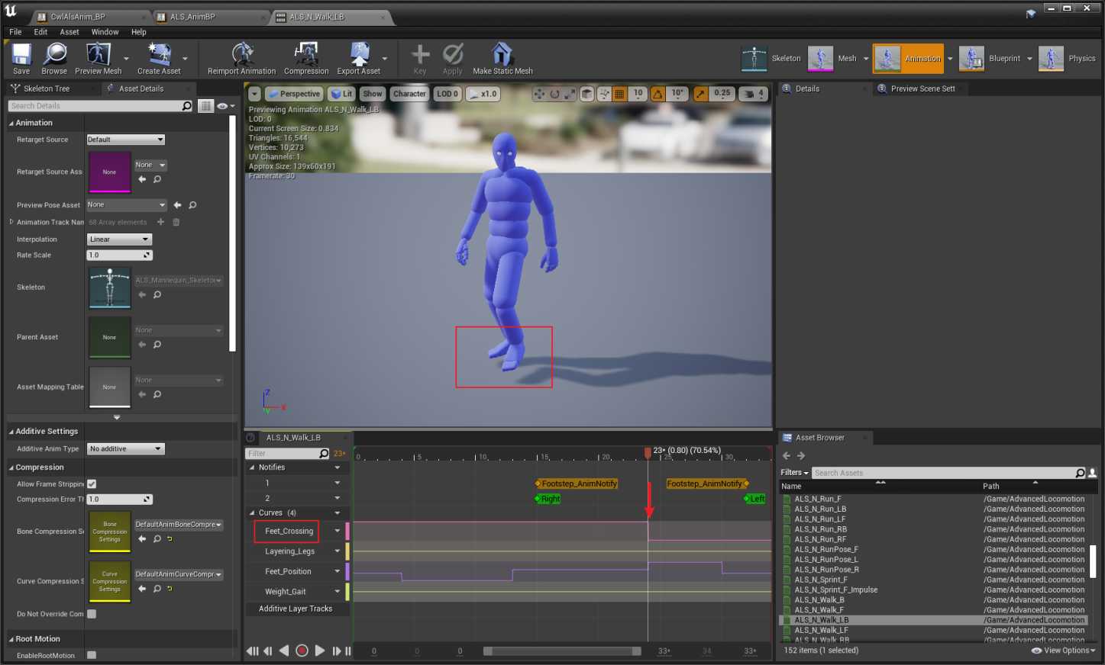The height and width of the screenshot is (665, 1105).
Task: Select the rotate gizmo in viewport toolbar
Action: [x=554, y=94]
